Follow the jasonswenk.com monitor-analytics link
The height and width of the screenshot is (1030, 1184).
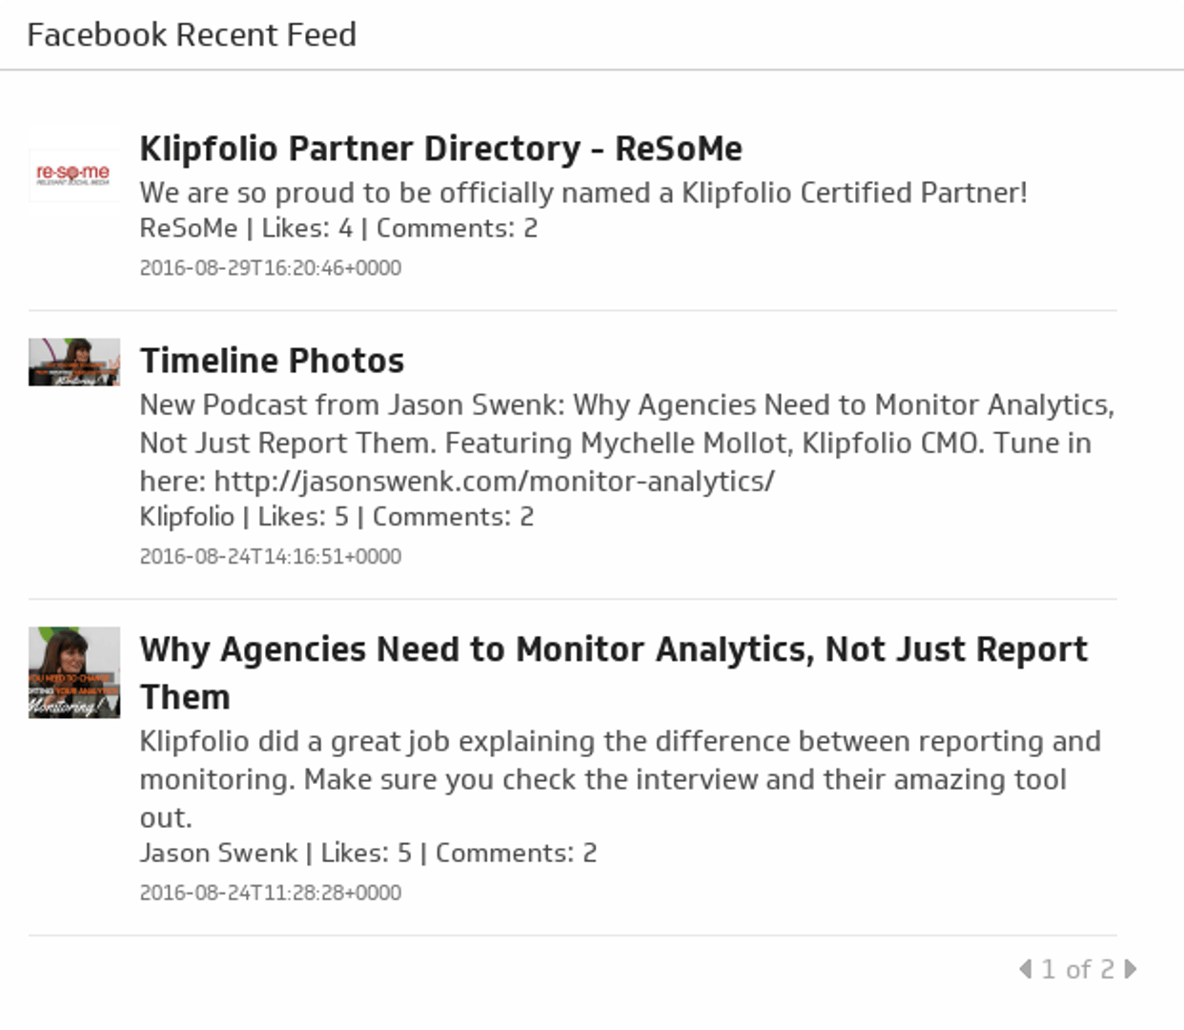click(x=494, y=482)
